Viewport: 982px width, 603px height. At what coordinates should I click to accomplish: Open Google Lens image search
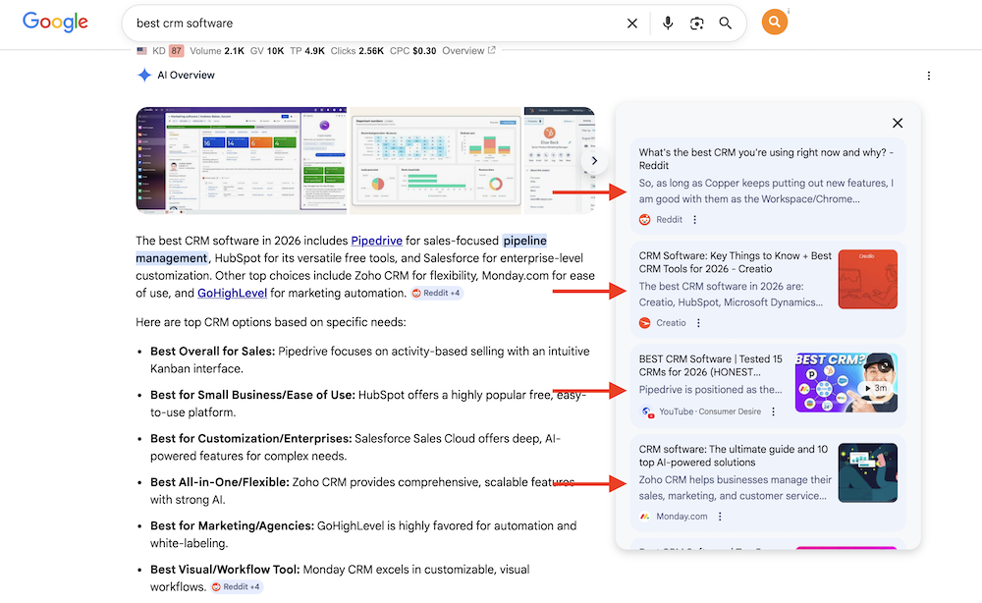[x=696, y=24]
